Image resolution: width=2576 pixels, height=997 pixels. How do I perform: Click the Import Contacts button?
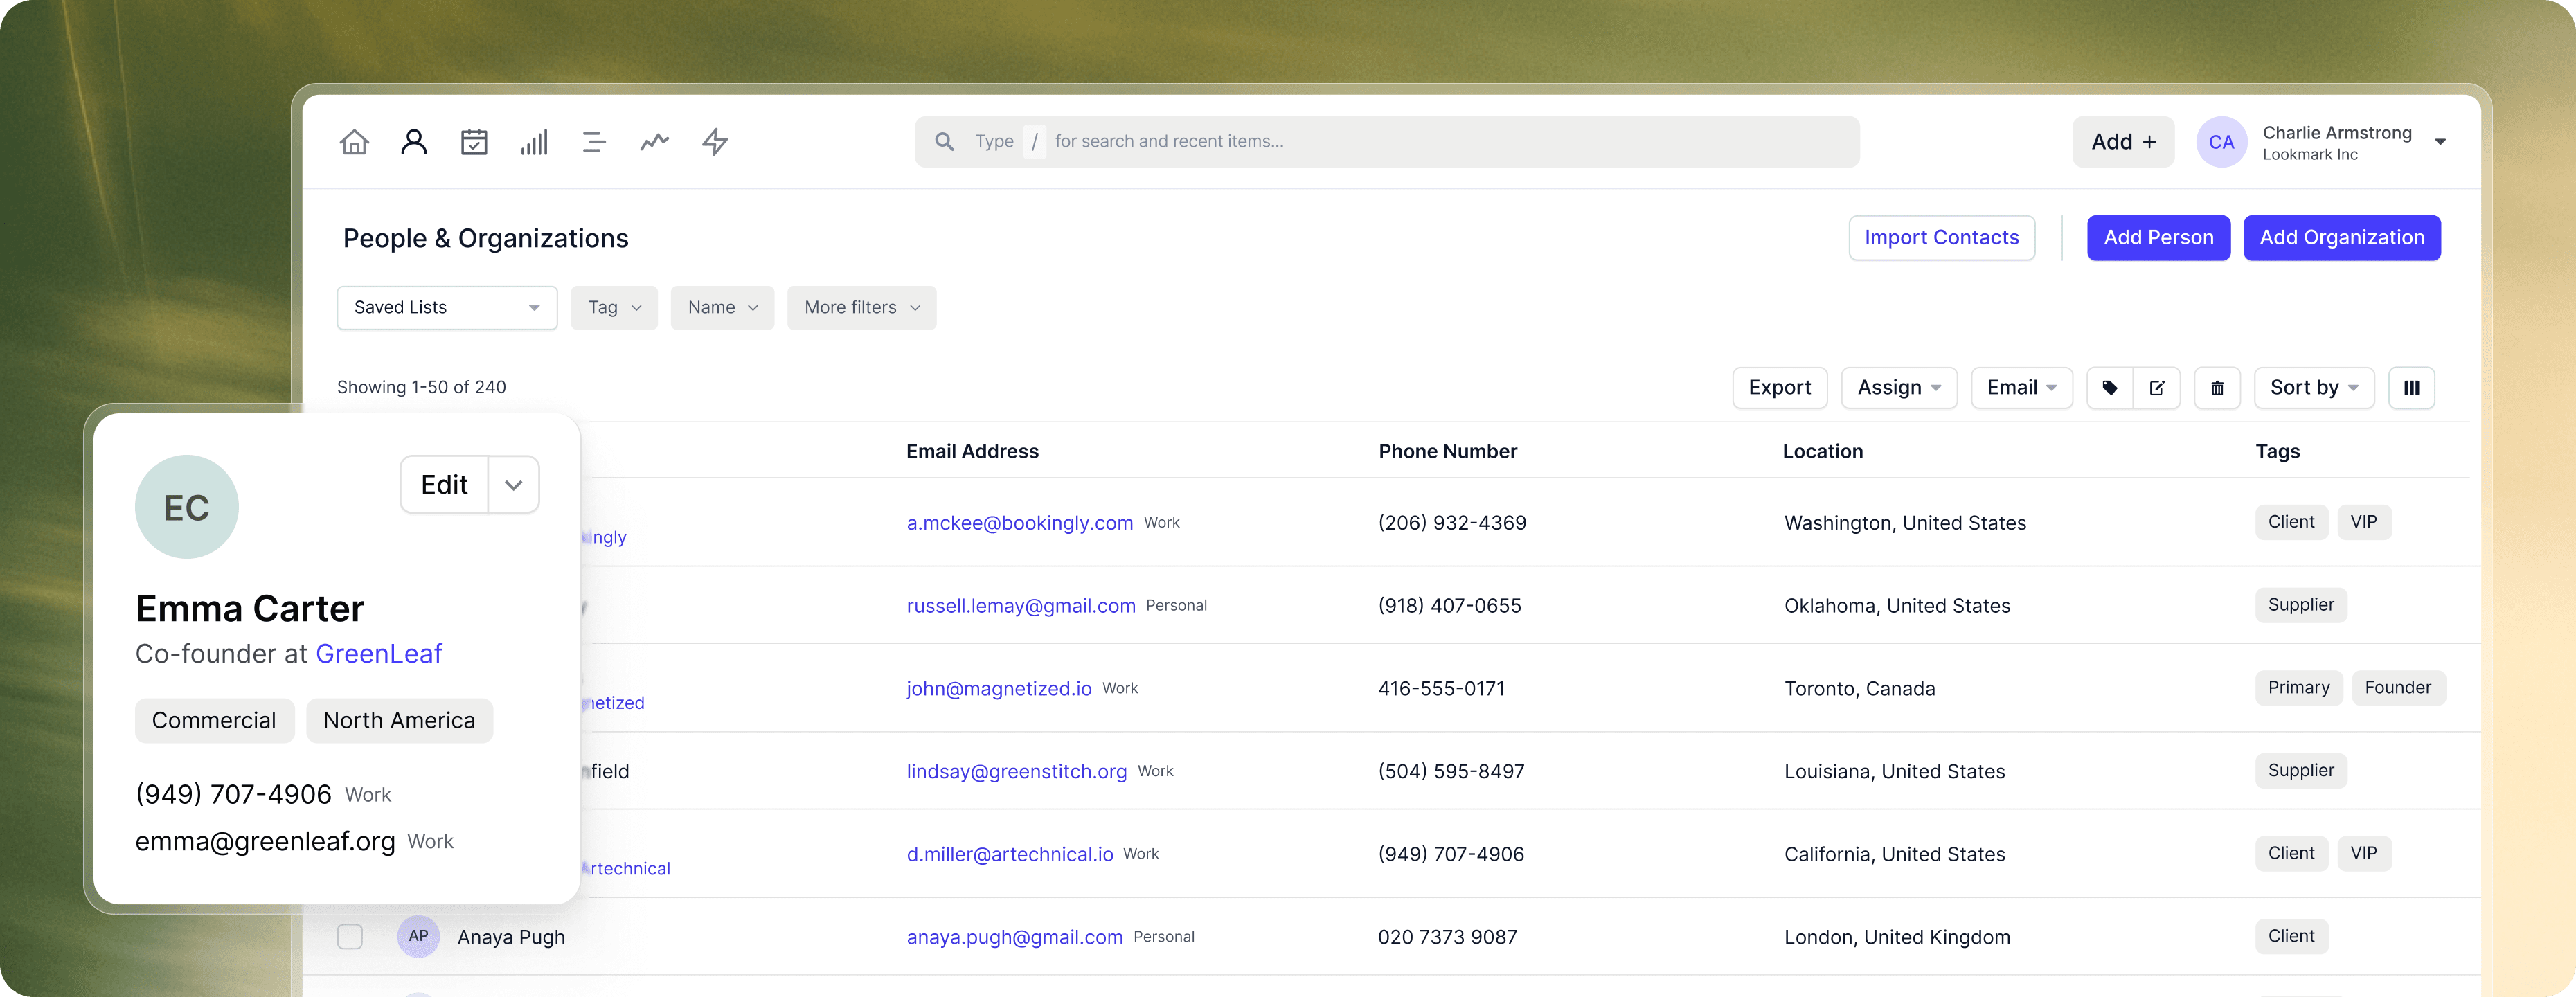pos(1941,238)
